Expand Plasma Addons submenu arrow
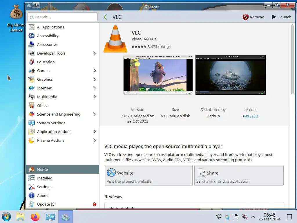The width and height of the screenshot is (297, 223). click(95, 140)
